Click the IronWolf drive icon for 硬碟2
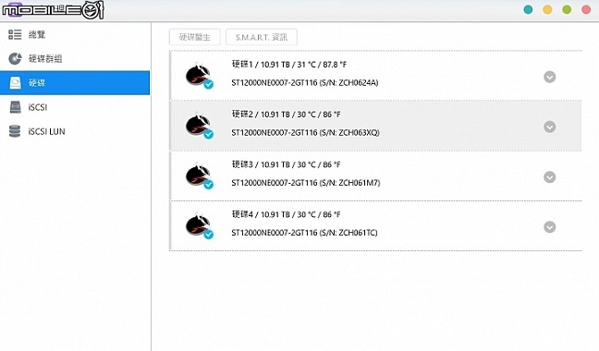 tap(199, 125)
